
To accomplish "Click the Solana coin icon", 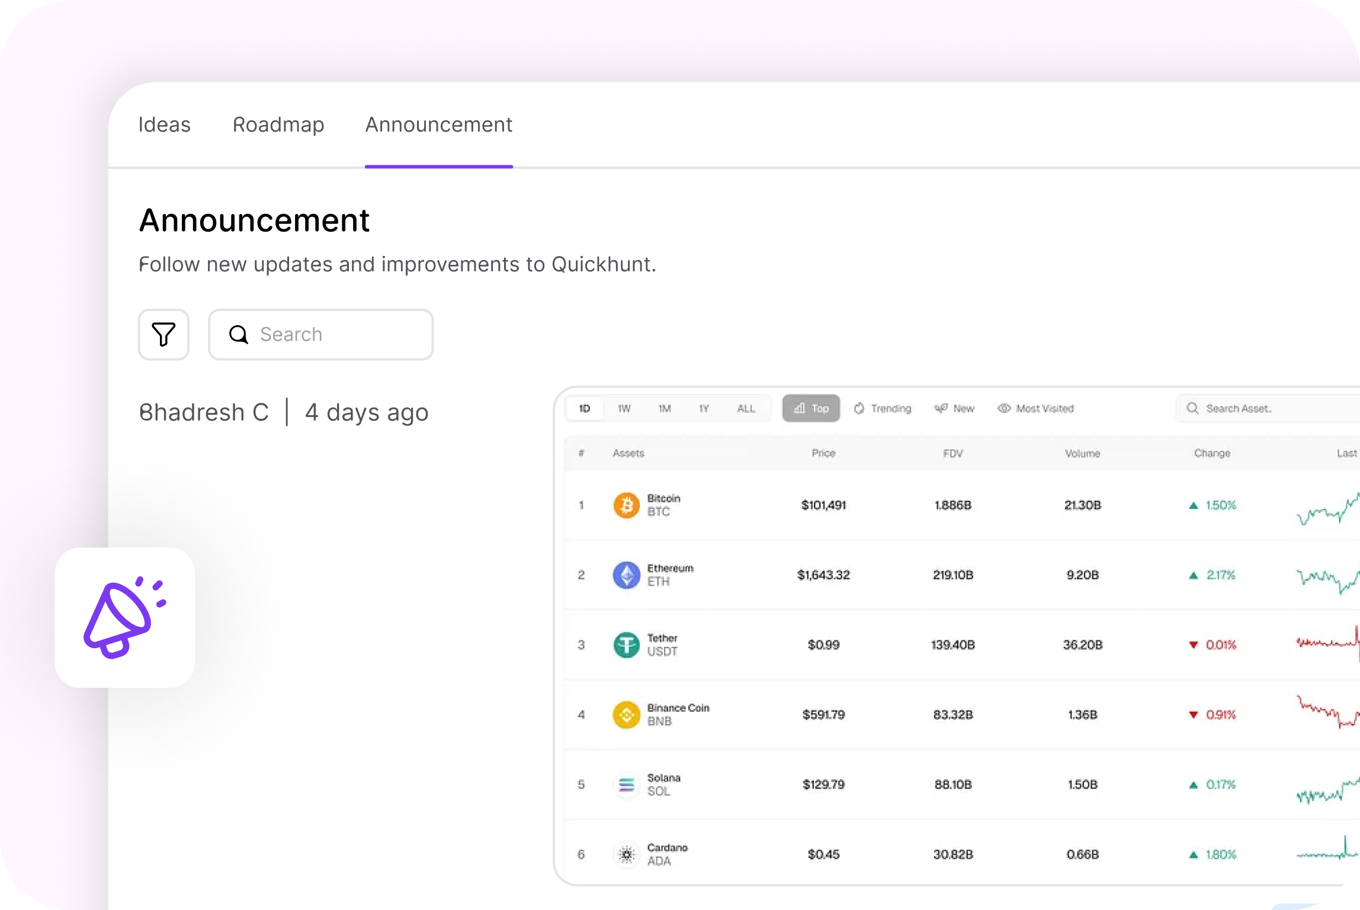I will [626, 785].
